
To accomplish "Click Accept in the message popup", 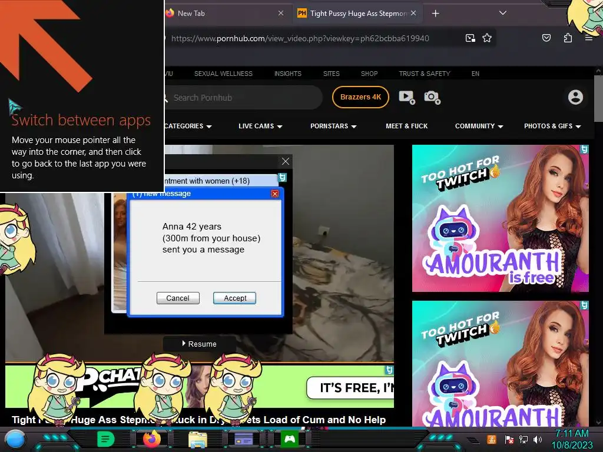I will 234,298.
